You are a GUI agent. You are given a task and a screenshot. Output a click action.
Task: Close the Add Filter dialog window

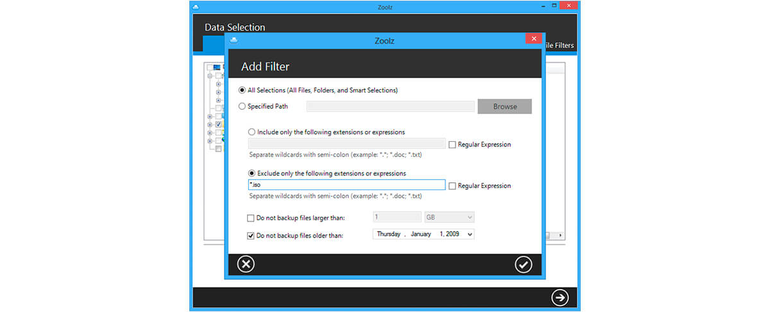point(533,39)
